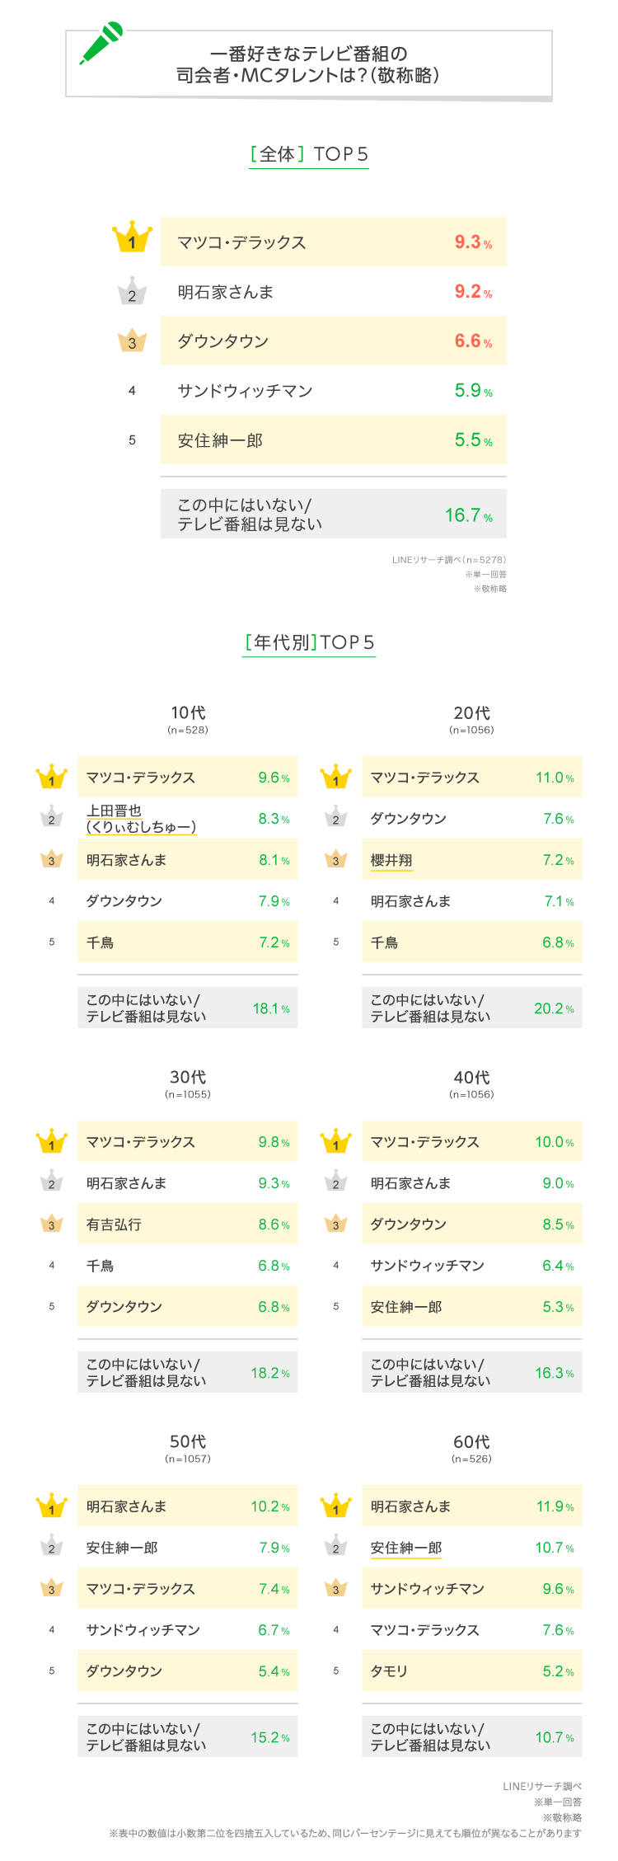This screenshot has height=1861, width=618.
Task: Click the bronze crown beside overall ダウンタウン 6.6%
Action: tap(132, 341)
